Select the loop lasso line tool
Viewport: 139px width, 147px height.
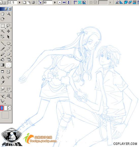9,96
